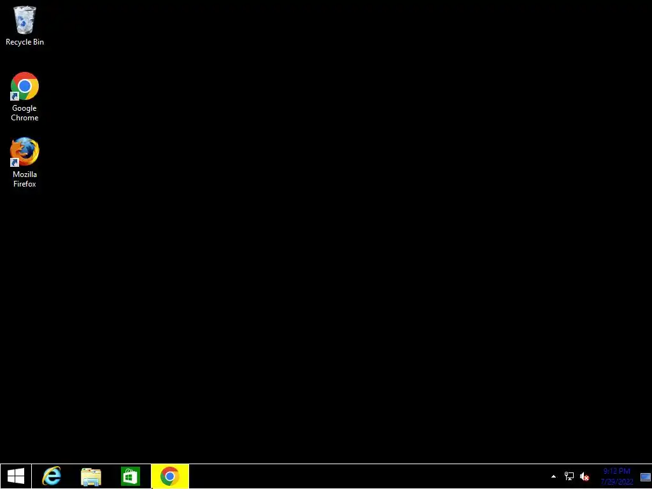Open File Explorer from the taskbar
The image size is (652, 489).
pyautogui.click(x=91, y=476)
